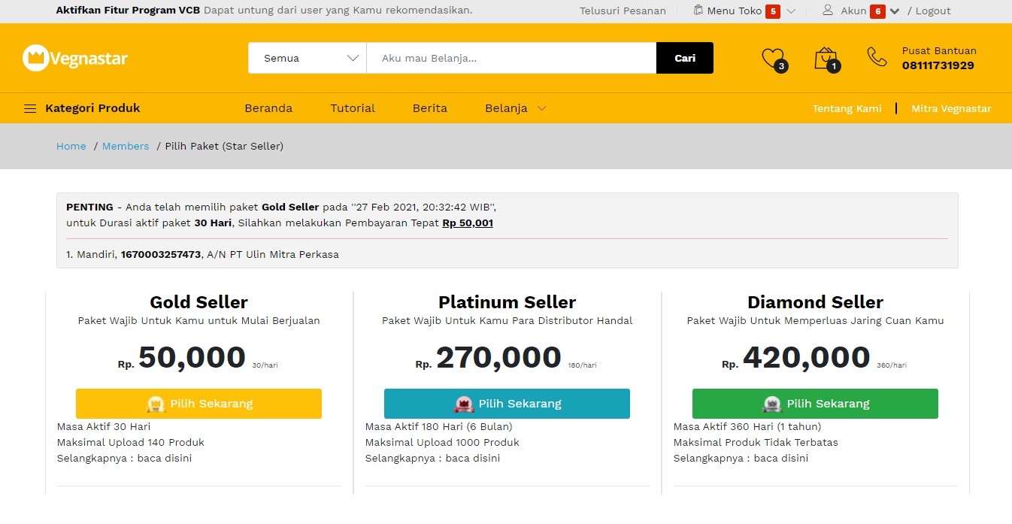Click 'baca disini' under Gold Seller

pyautogui.click(x=165, y=458)
